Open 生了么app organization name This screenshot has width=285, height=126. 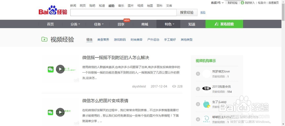(x=219, y=102)
